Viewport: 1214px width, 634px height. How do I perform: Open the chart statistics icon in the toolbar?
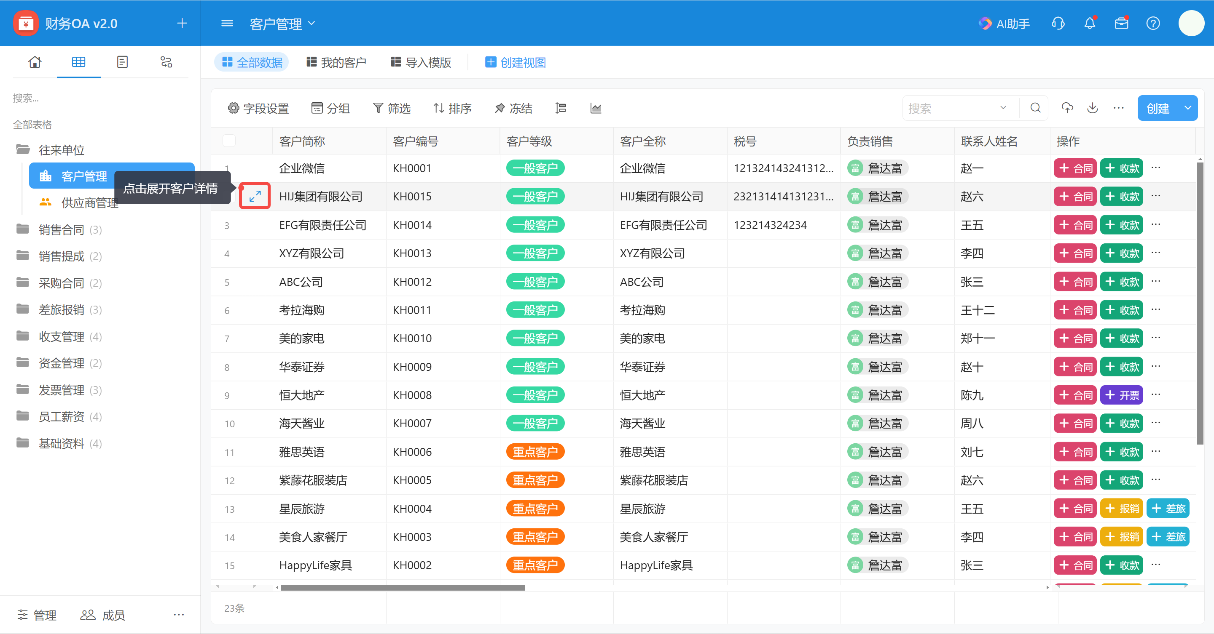596,108
